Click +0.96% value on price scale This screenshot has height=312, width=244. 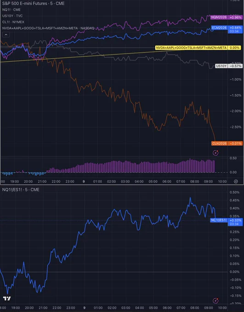point(235,17)
